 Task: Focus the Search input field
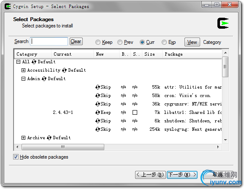49,41
